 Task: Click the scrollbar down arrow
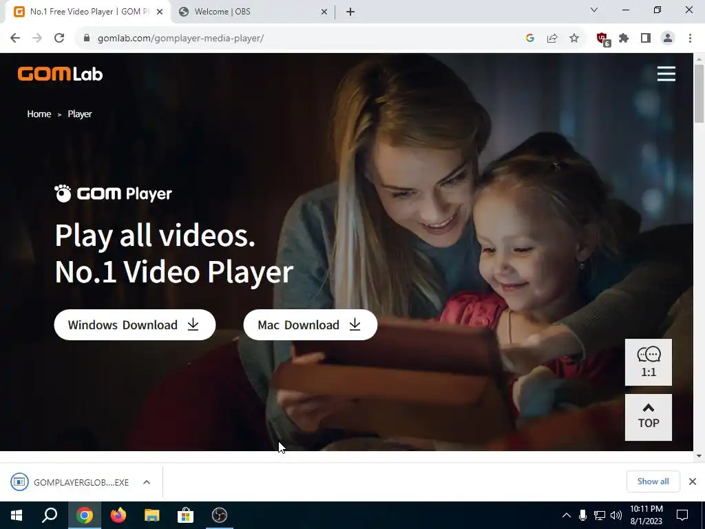click(x=699, y=456)
